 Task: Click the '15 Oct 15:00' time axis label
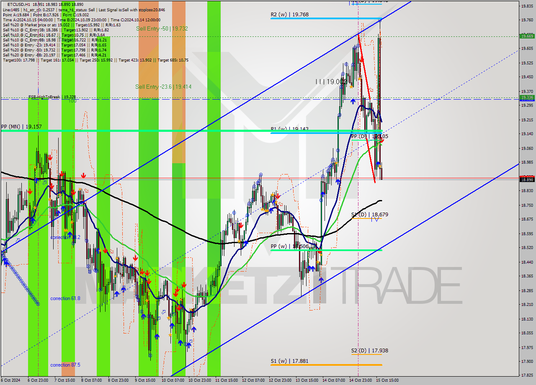pyautogui.click(x=387, y=380)
